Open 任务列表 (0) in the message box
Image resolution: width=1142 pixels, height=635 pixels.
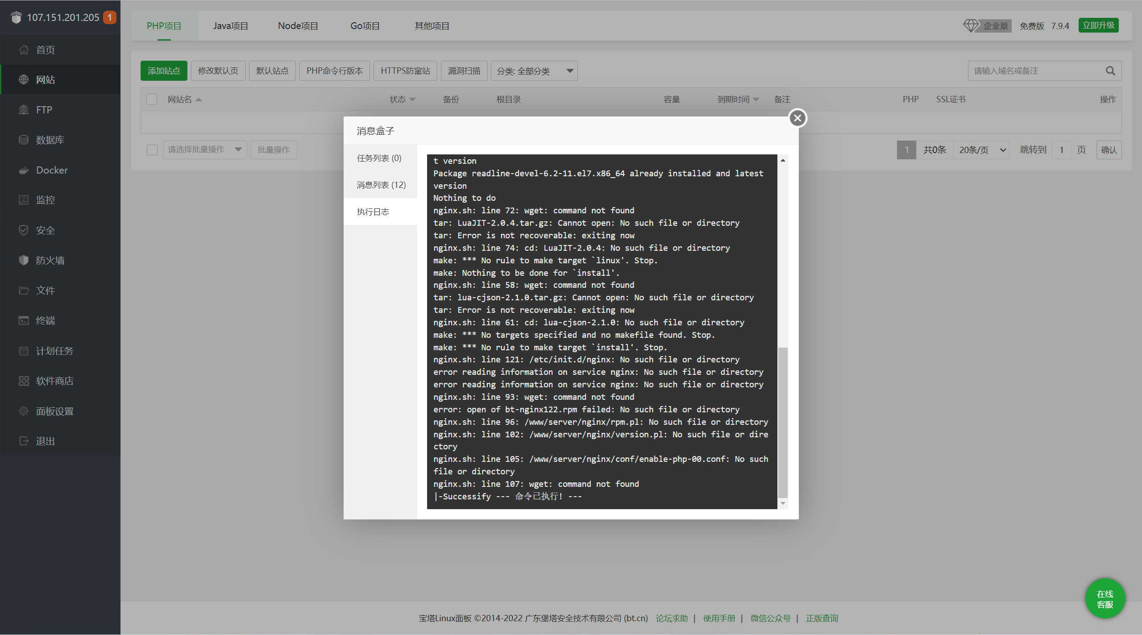coord(380,158)
